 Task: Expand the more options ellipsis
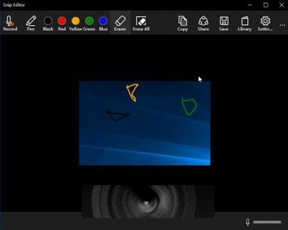pos(282,25)
